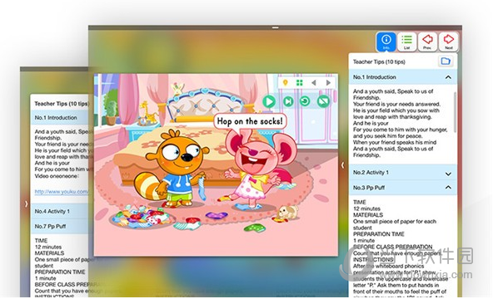
Task: Open the List view button
Action: (x=407, y=42)
